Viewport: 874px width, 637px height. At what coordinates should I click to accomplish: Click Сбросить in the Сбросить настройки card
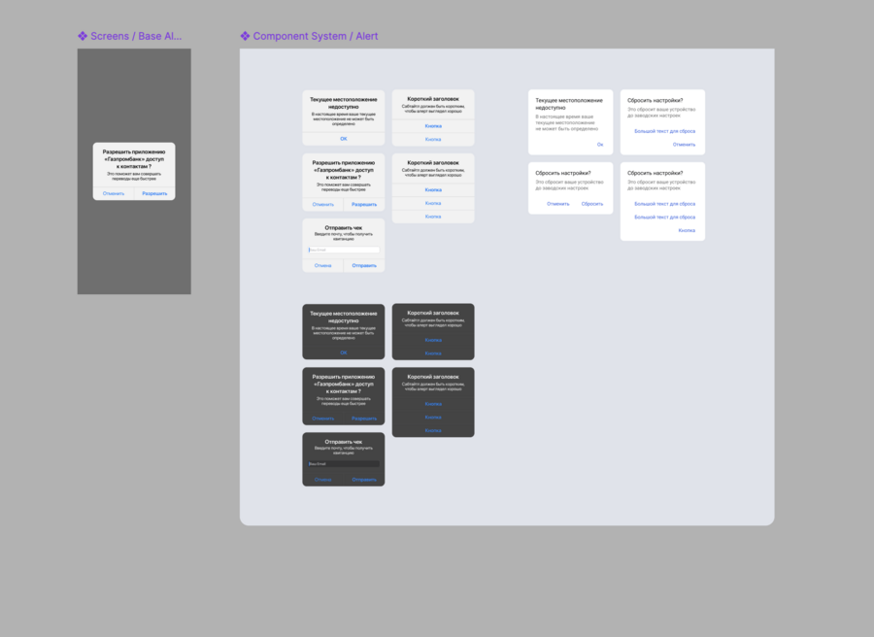592,204
